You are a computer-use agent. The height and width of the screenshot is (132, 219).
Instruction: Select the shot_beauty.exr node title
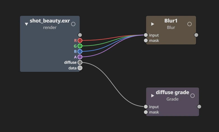pyautogui.click(x=50, y=21)
